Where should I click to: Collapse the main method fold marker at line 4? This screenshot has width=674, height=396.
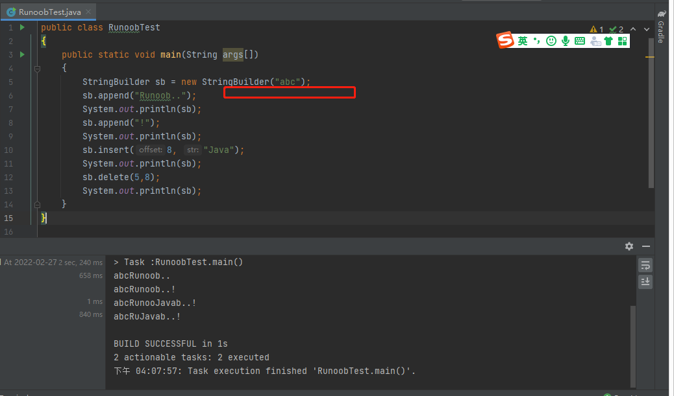(38, 69)
